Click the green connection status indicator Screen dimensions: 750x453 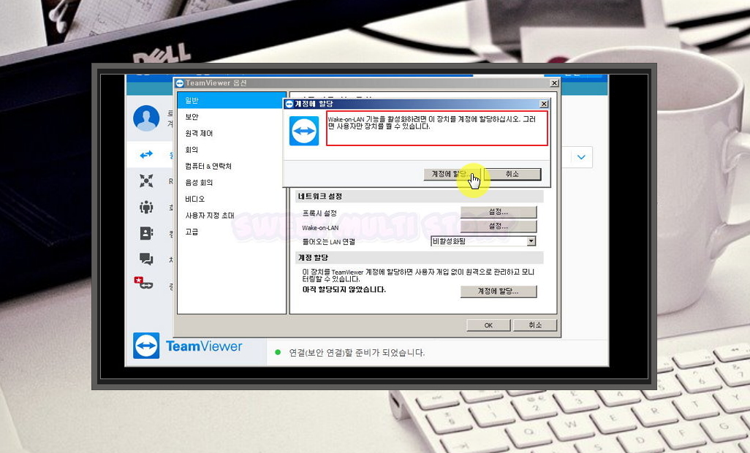pos(278,353)
